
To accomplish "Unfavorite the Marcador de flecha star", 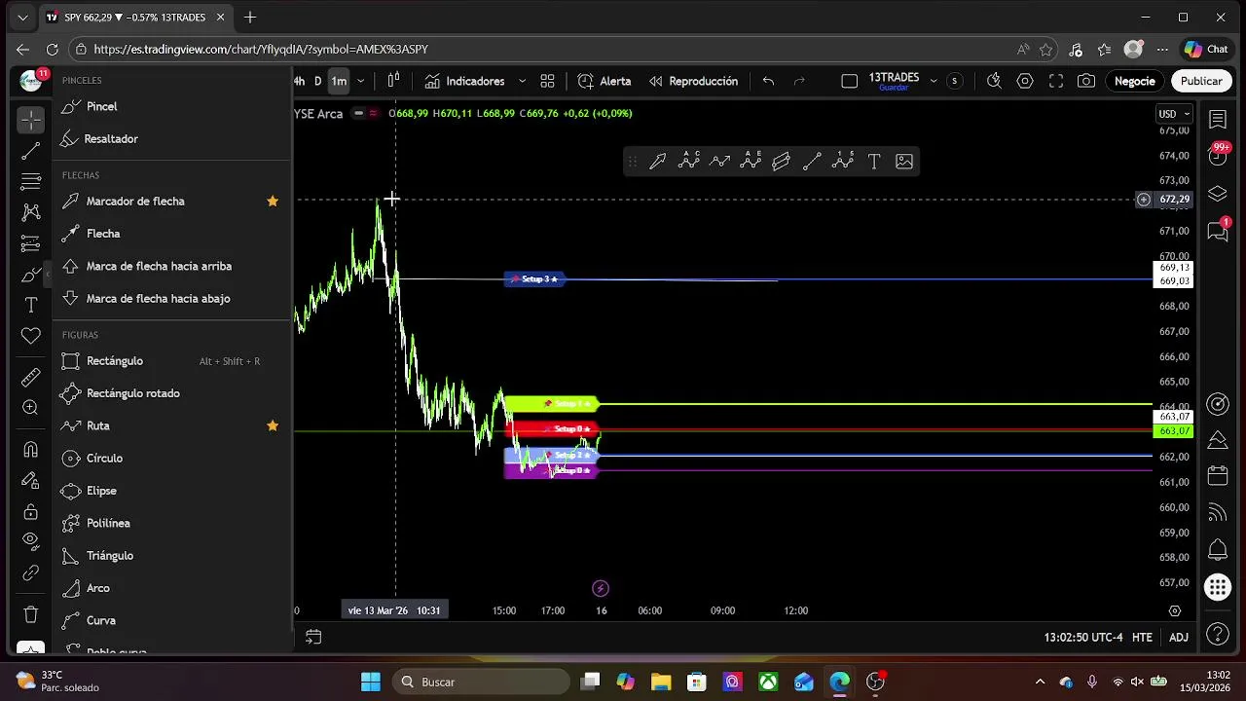I will (273, 201).
